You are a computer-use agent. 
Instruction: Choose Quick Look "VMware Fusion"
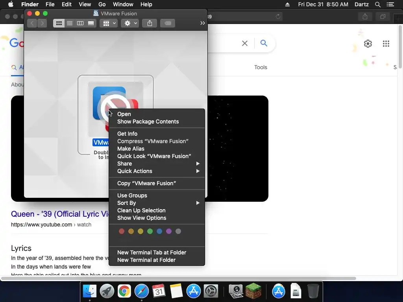click(x=157, y=156)
